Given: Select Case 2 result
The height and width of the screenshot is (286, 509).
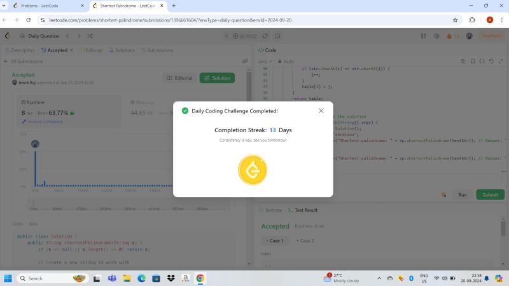Looking at the screenshot, I should [305, 241].
